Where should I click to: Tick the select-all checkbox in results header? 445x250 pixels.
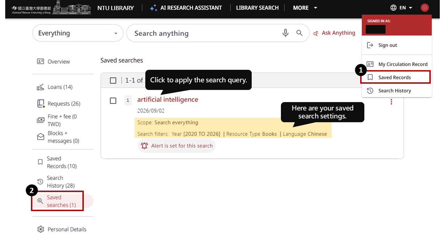tap(113, 81)
